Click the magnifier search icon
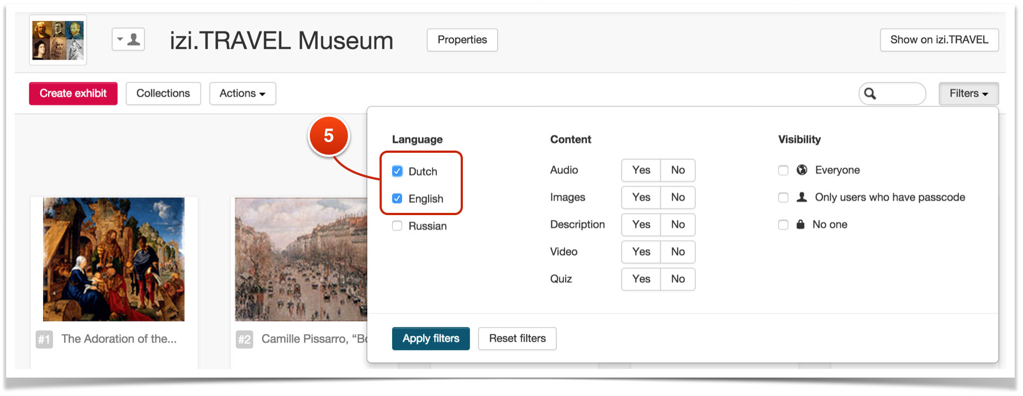Screen dimensions: 1023x396 click(870, 94)
